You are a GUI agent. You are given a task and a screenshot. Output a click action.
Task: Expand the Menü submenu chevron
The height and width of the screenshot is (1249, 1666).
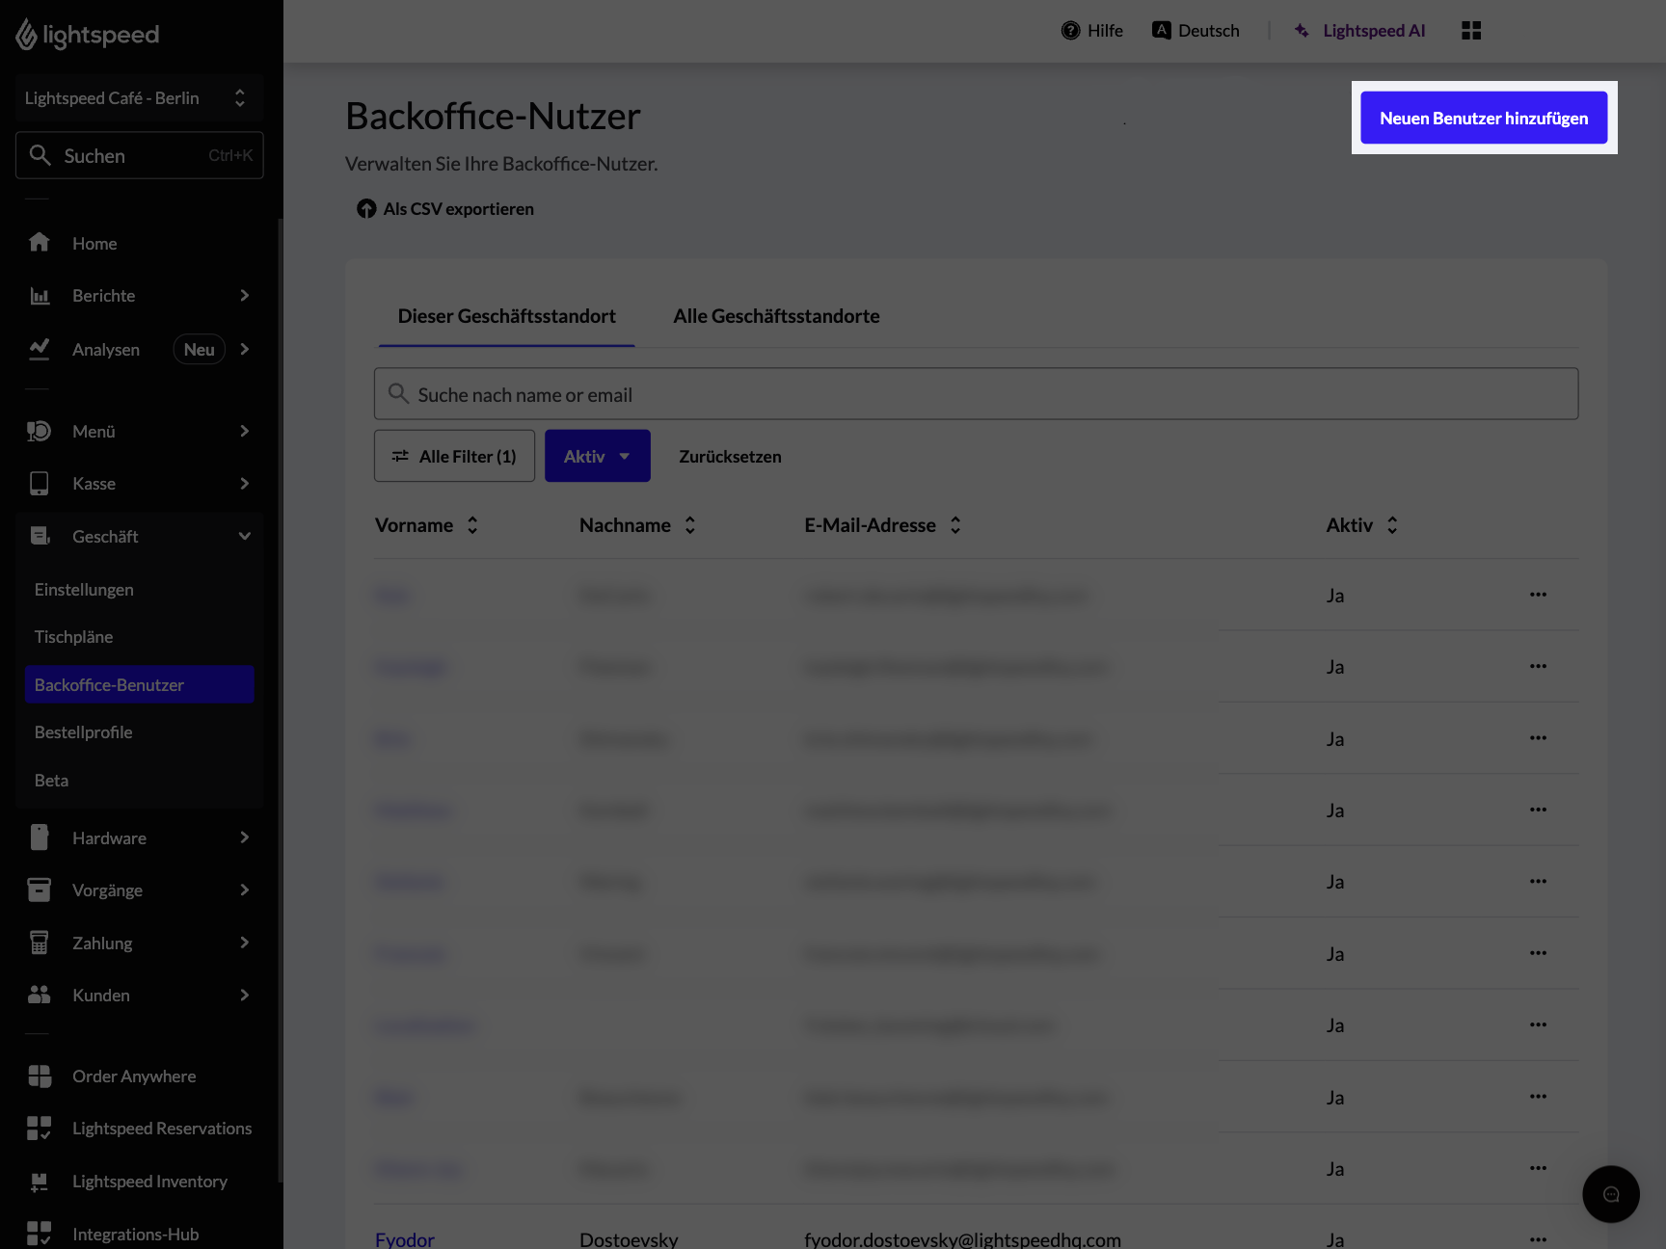pyautogui.click(x=245, y=431)
